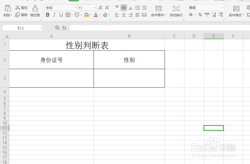Align text to the left
The width and height of the screenshot is (250, 164).
pyautogui.click(x=117, y=15)
